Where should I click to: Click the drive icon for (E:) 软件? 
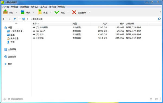click(x=34, y=34)
